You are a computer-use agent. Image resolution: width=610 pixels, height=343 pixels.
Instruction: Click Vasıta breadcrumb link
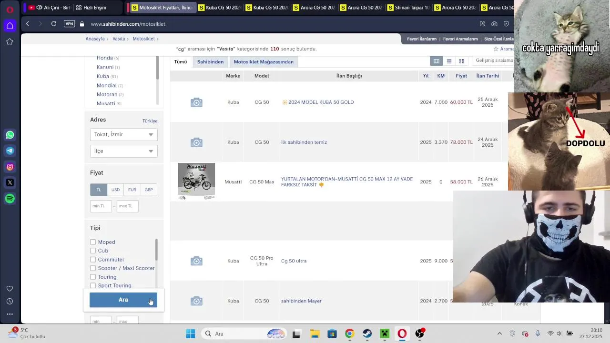click(x=119, y=39)
